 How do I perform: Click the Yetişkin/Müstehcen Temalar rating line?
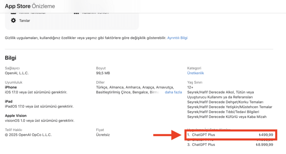tap(230, 107)
